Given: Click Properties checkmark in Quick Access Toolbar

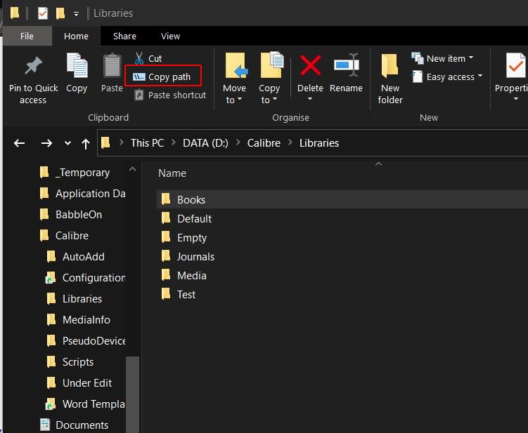Looking at the screenshot, I should (x=42, y=13).
